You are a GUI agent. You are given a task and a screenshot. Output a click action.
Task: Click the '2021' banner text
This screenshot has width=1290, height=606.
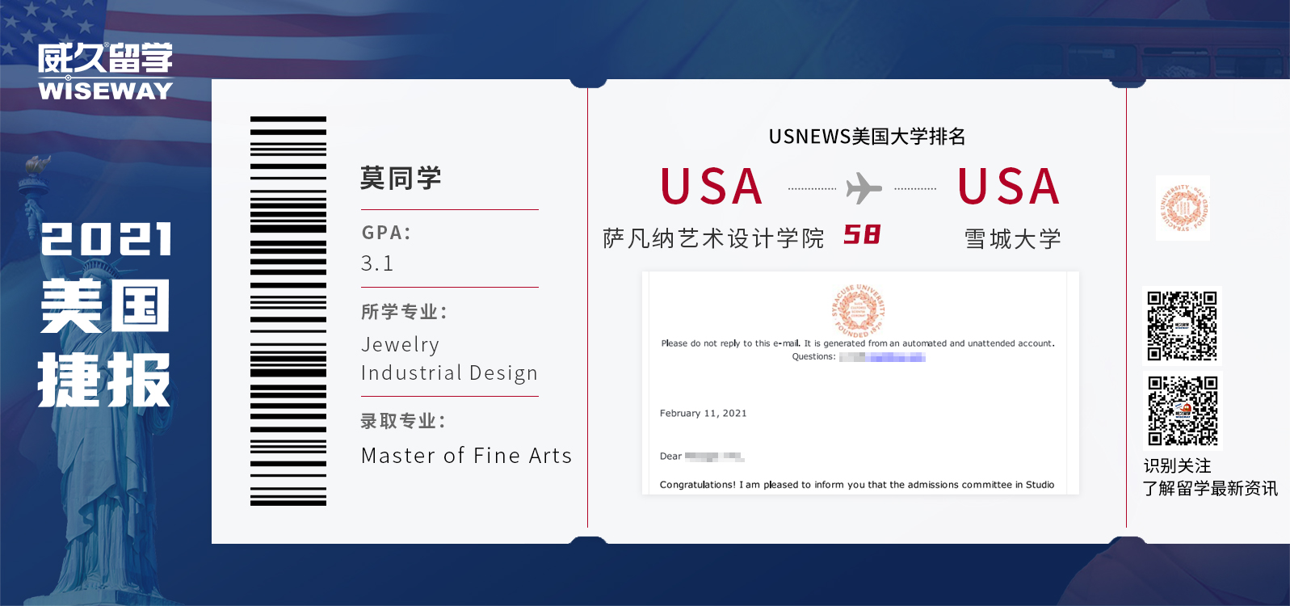click(107, 239)
